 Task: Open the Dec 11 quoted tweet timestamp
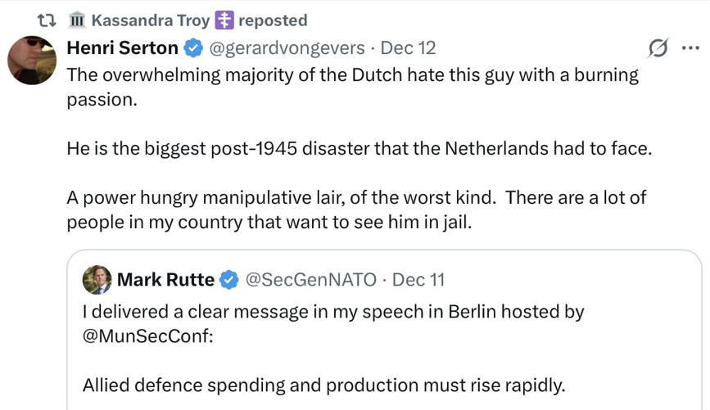(x=418, y=280)
